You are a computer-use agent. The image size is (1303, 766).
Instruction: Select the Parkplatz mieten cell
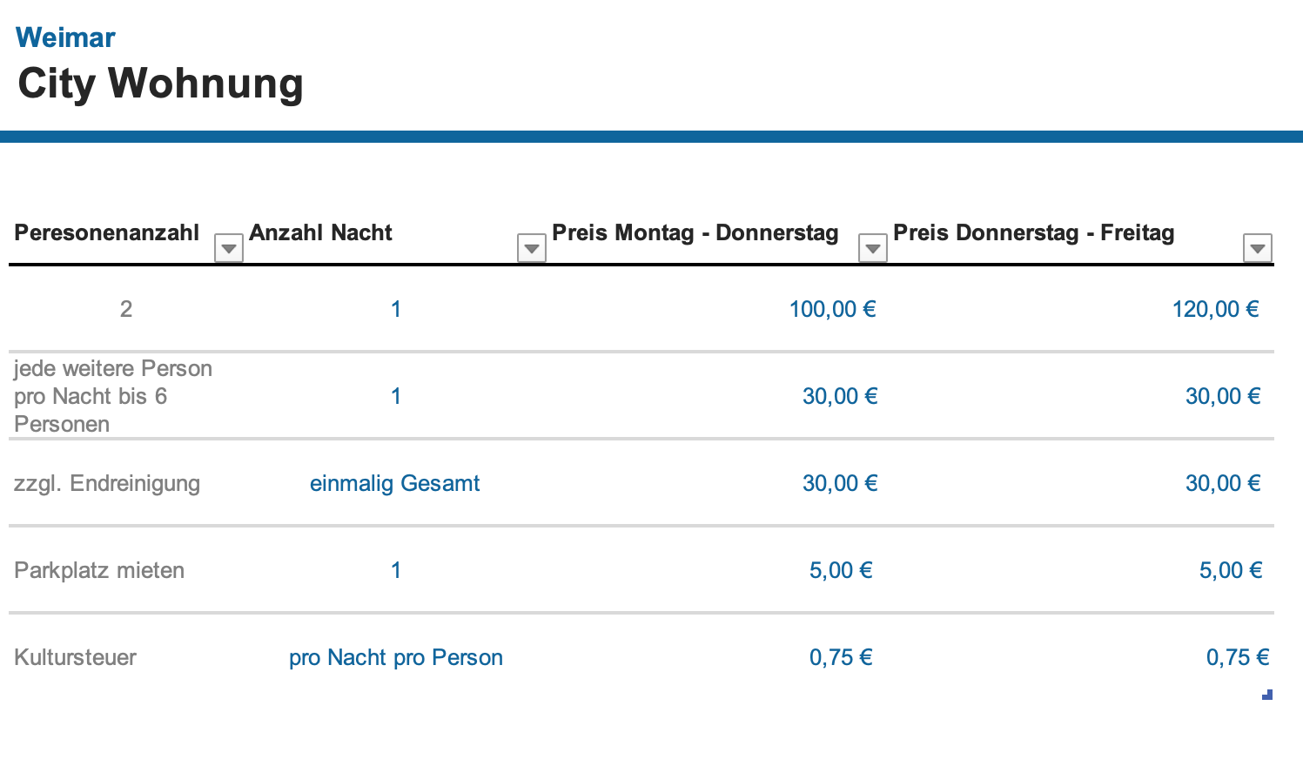tap(99, 570)
